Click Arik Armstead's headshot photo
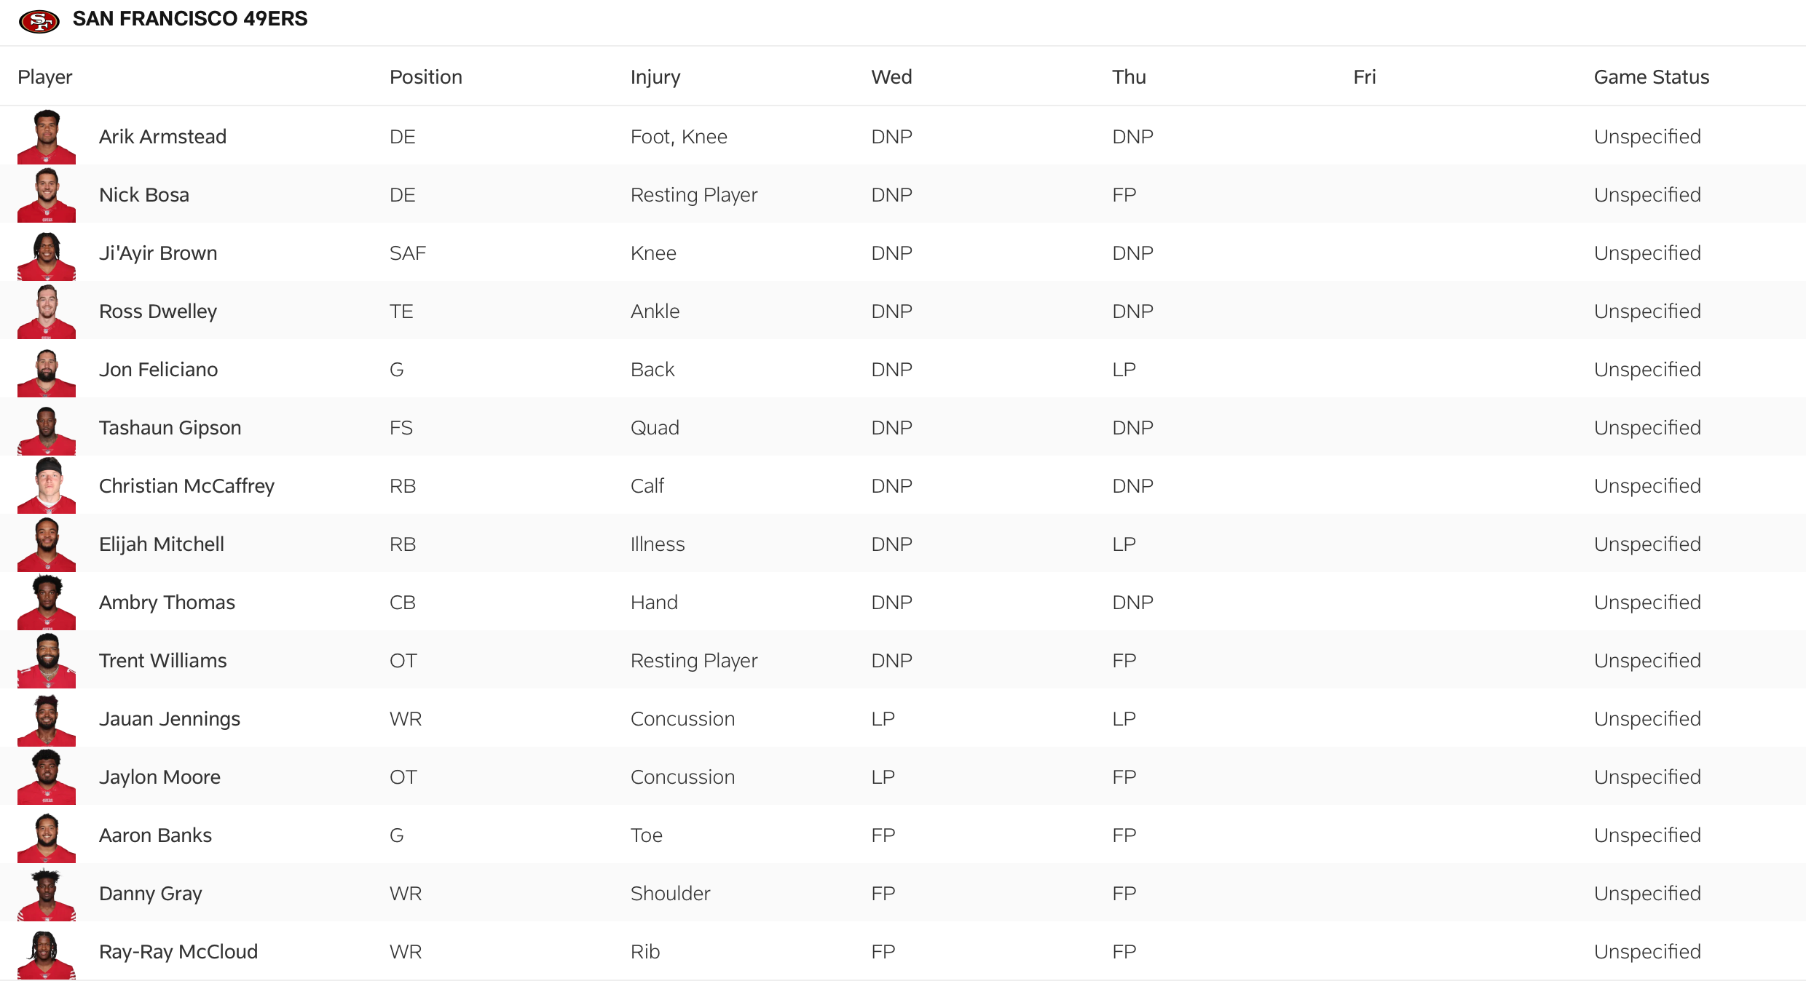 coord(47,137)
